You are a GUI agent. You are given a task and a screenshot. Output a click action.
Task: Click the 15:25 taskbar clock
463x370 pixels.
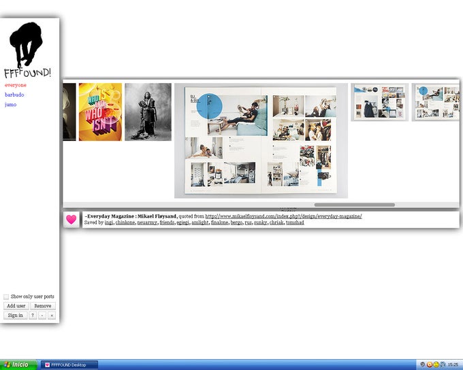pyautogui.click(x=453, y=365)
